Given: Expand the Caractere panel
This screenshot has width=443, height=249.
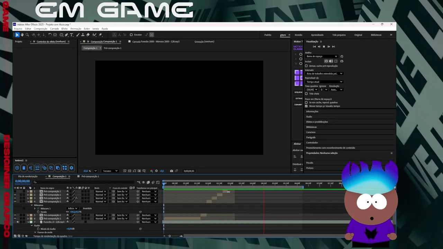Looking at the screenshot, I should [x=311, y=132].
